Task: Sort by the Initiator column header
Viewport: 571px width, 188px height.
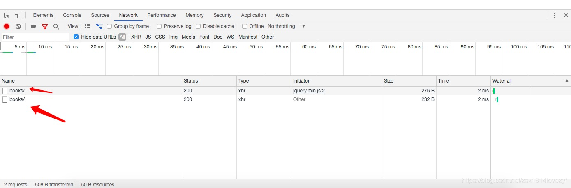Action: (x=337, y=81)
